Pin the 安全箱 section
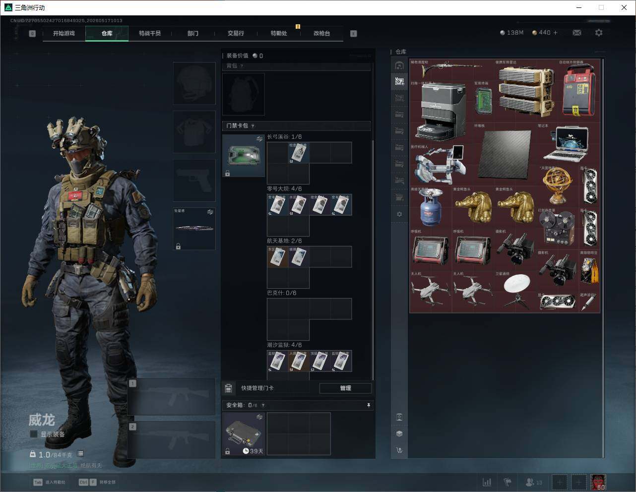 pos(369,405)
